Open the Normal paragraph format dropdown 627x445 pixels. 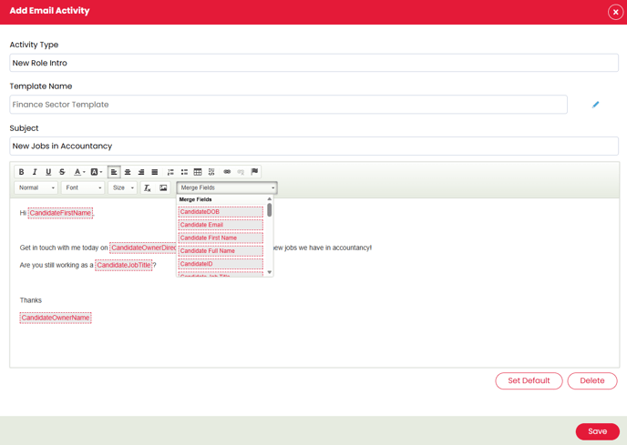pyautogui.click(x=36, y=188)
